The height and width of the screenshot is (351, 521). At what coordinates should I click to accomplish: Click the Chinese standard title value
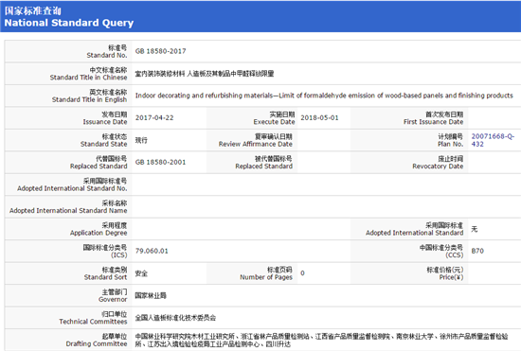click(205, 73)
